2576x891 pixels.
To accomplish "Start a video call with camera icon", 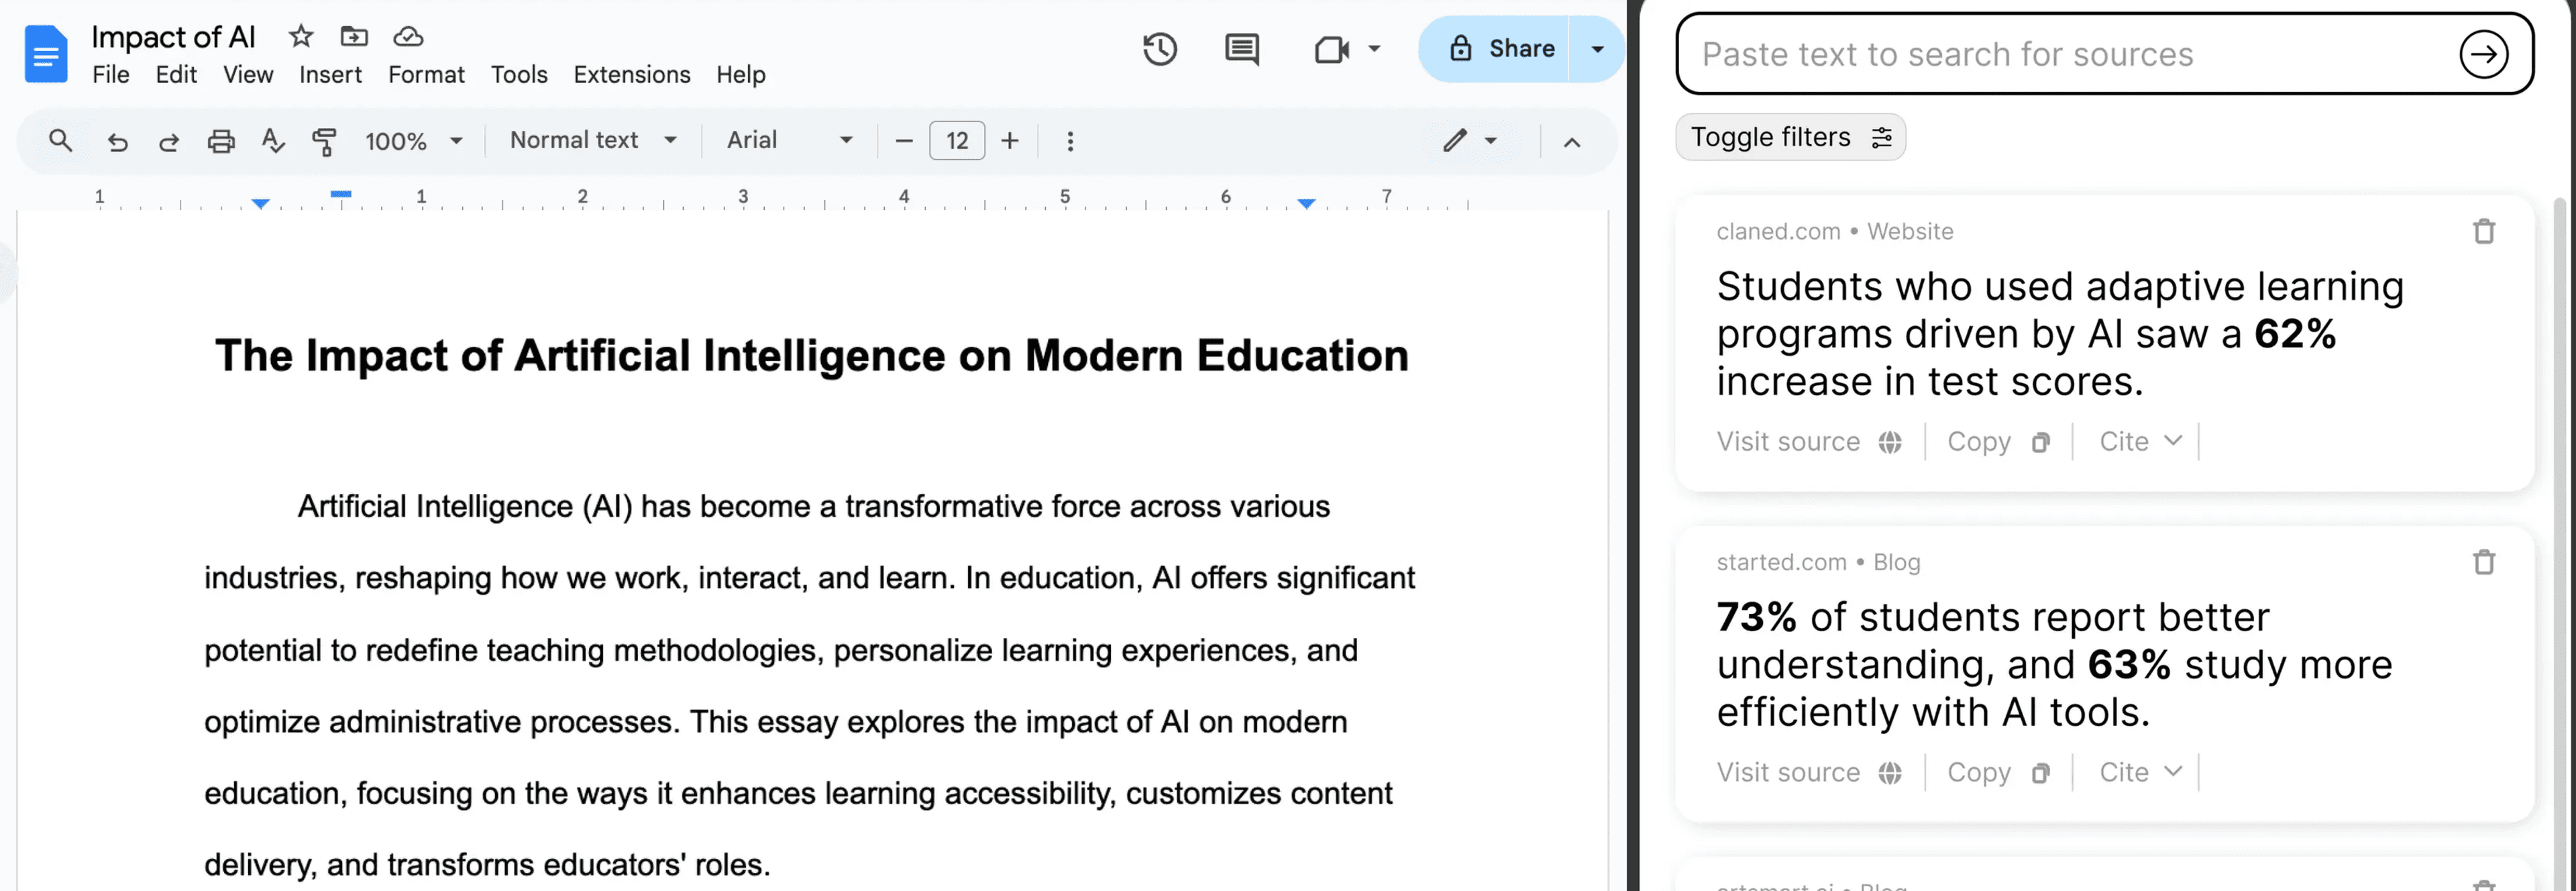I will pos(1332,49).
